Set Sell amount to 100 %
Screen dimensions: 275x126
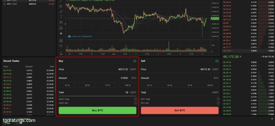(x=210, y=85)
